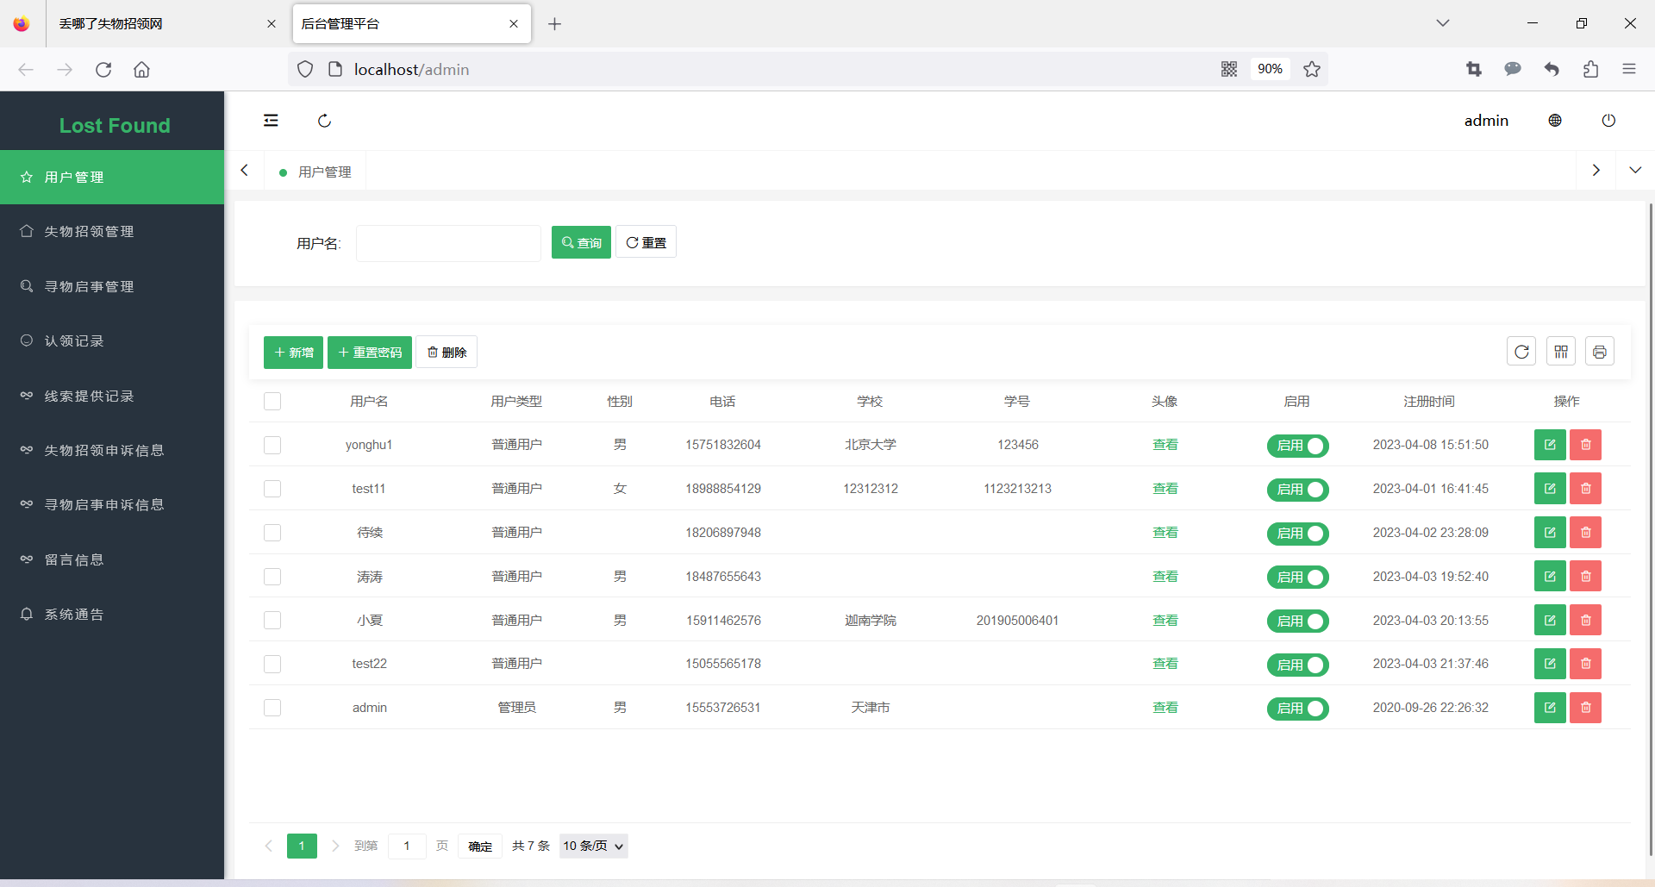List all browser tabs dropdown
The width and height of the screenshot is (1655, 887).
tap(1443, 23)
